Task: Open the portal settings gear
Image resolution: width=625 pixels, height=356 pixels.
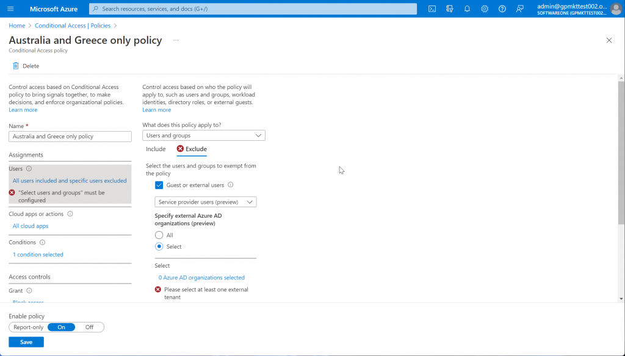Action: tap(485, 9)
